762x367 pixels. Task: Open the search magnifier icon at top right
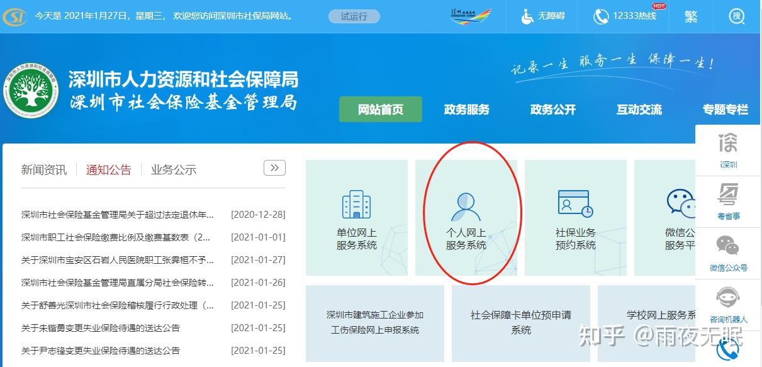[x=737, y=17]
